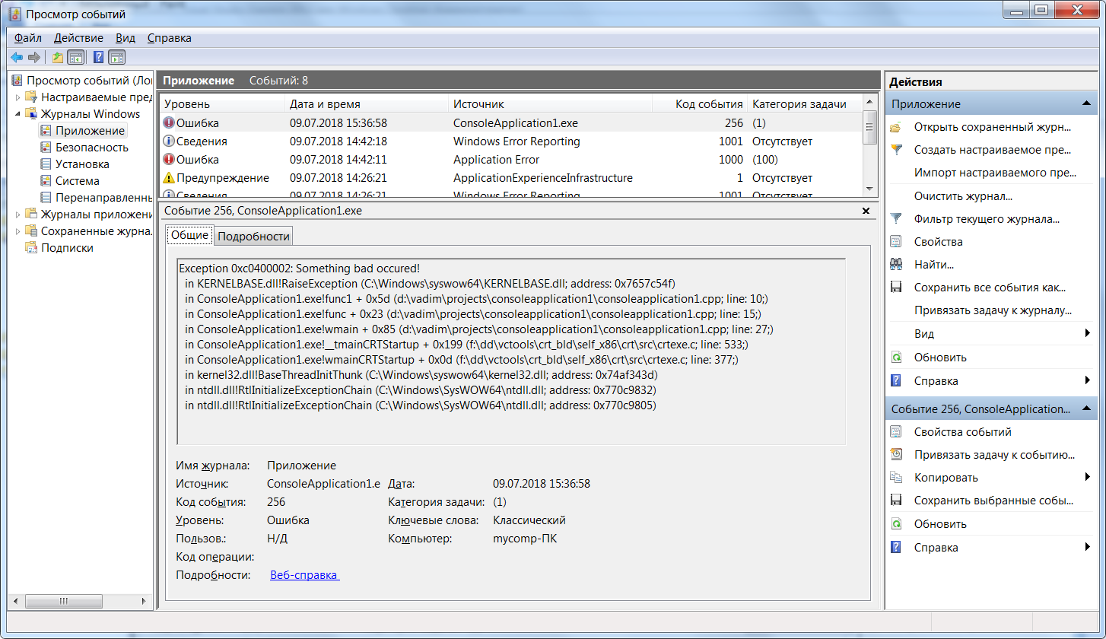Click the Up one level toolbar icon

point(58,57)
